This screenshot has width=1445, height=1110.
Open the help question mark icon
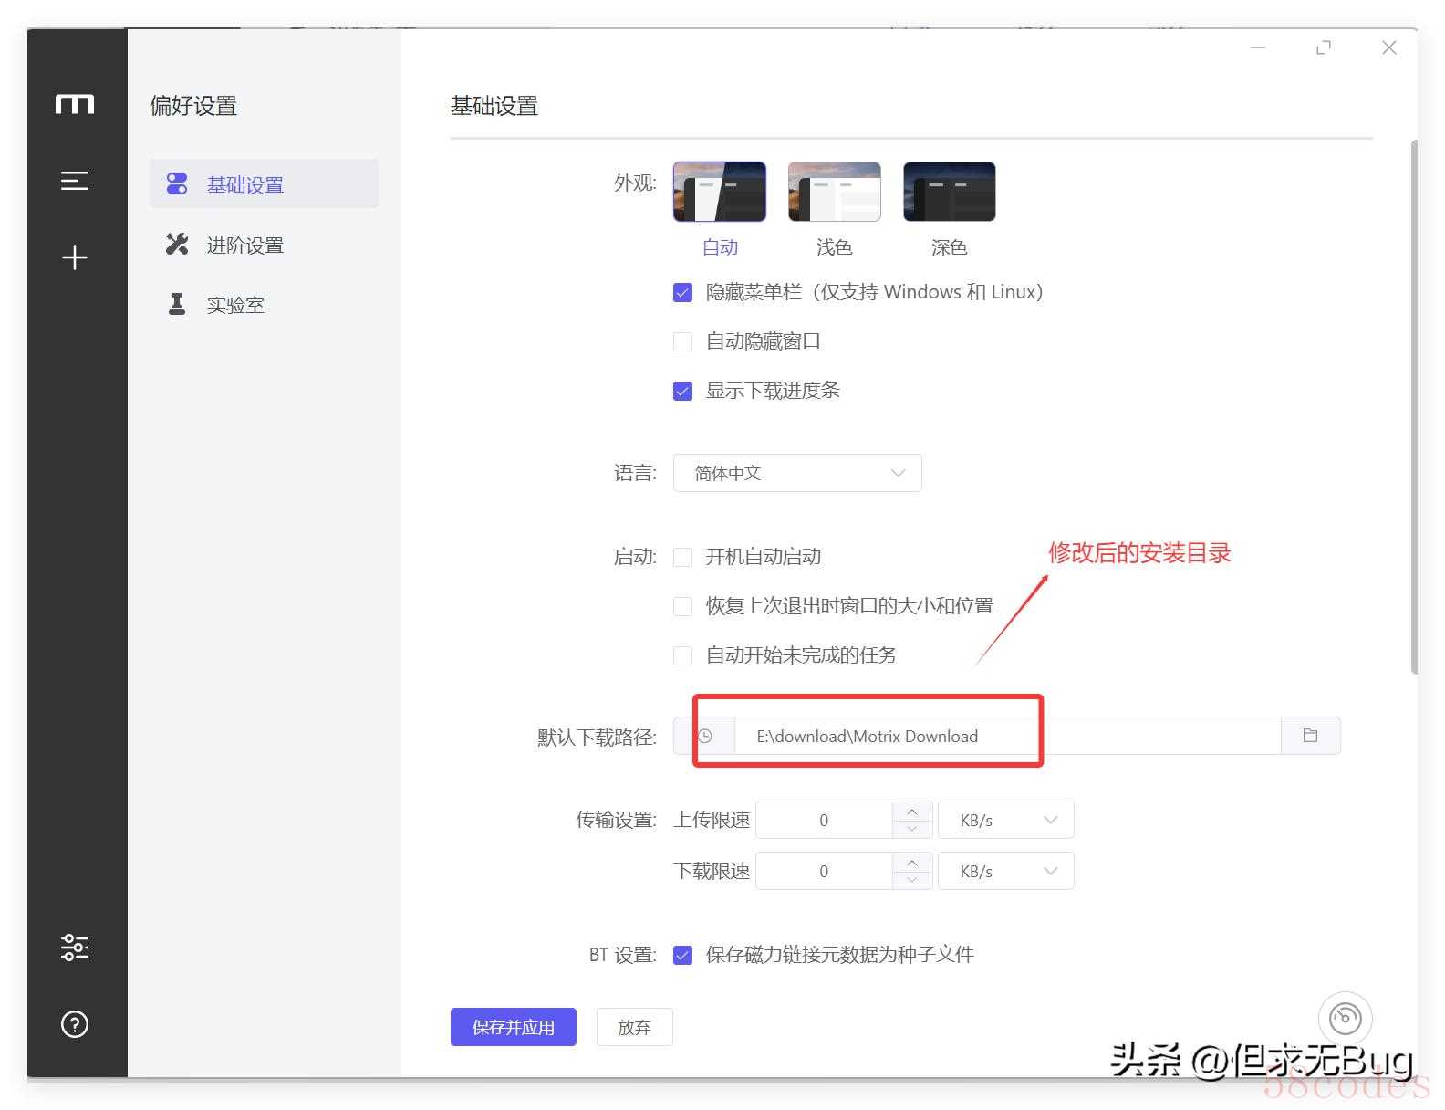pyautogui.click(x=74, y=1024)
